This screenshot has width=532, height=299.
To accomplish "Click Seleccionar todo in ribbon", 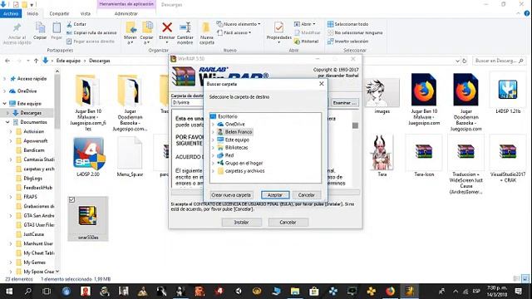I will pos(347,24).
